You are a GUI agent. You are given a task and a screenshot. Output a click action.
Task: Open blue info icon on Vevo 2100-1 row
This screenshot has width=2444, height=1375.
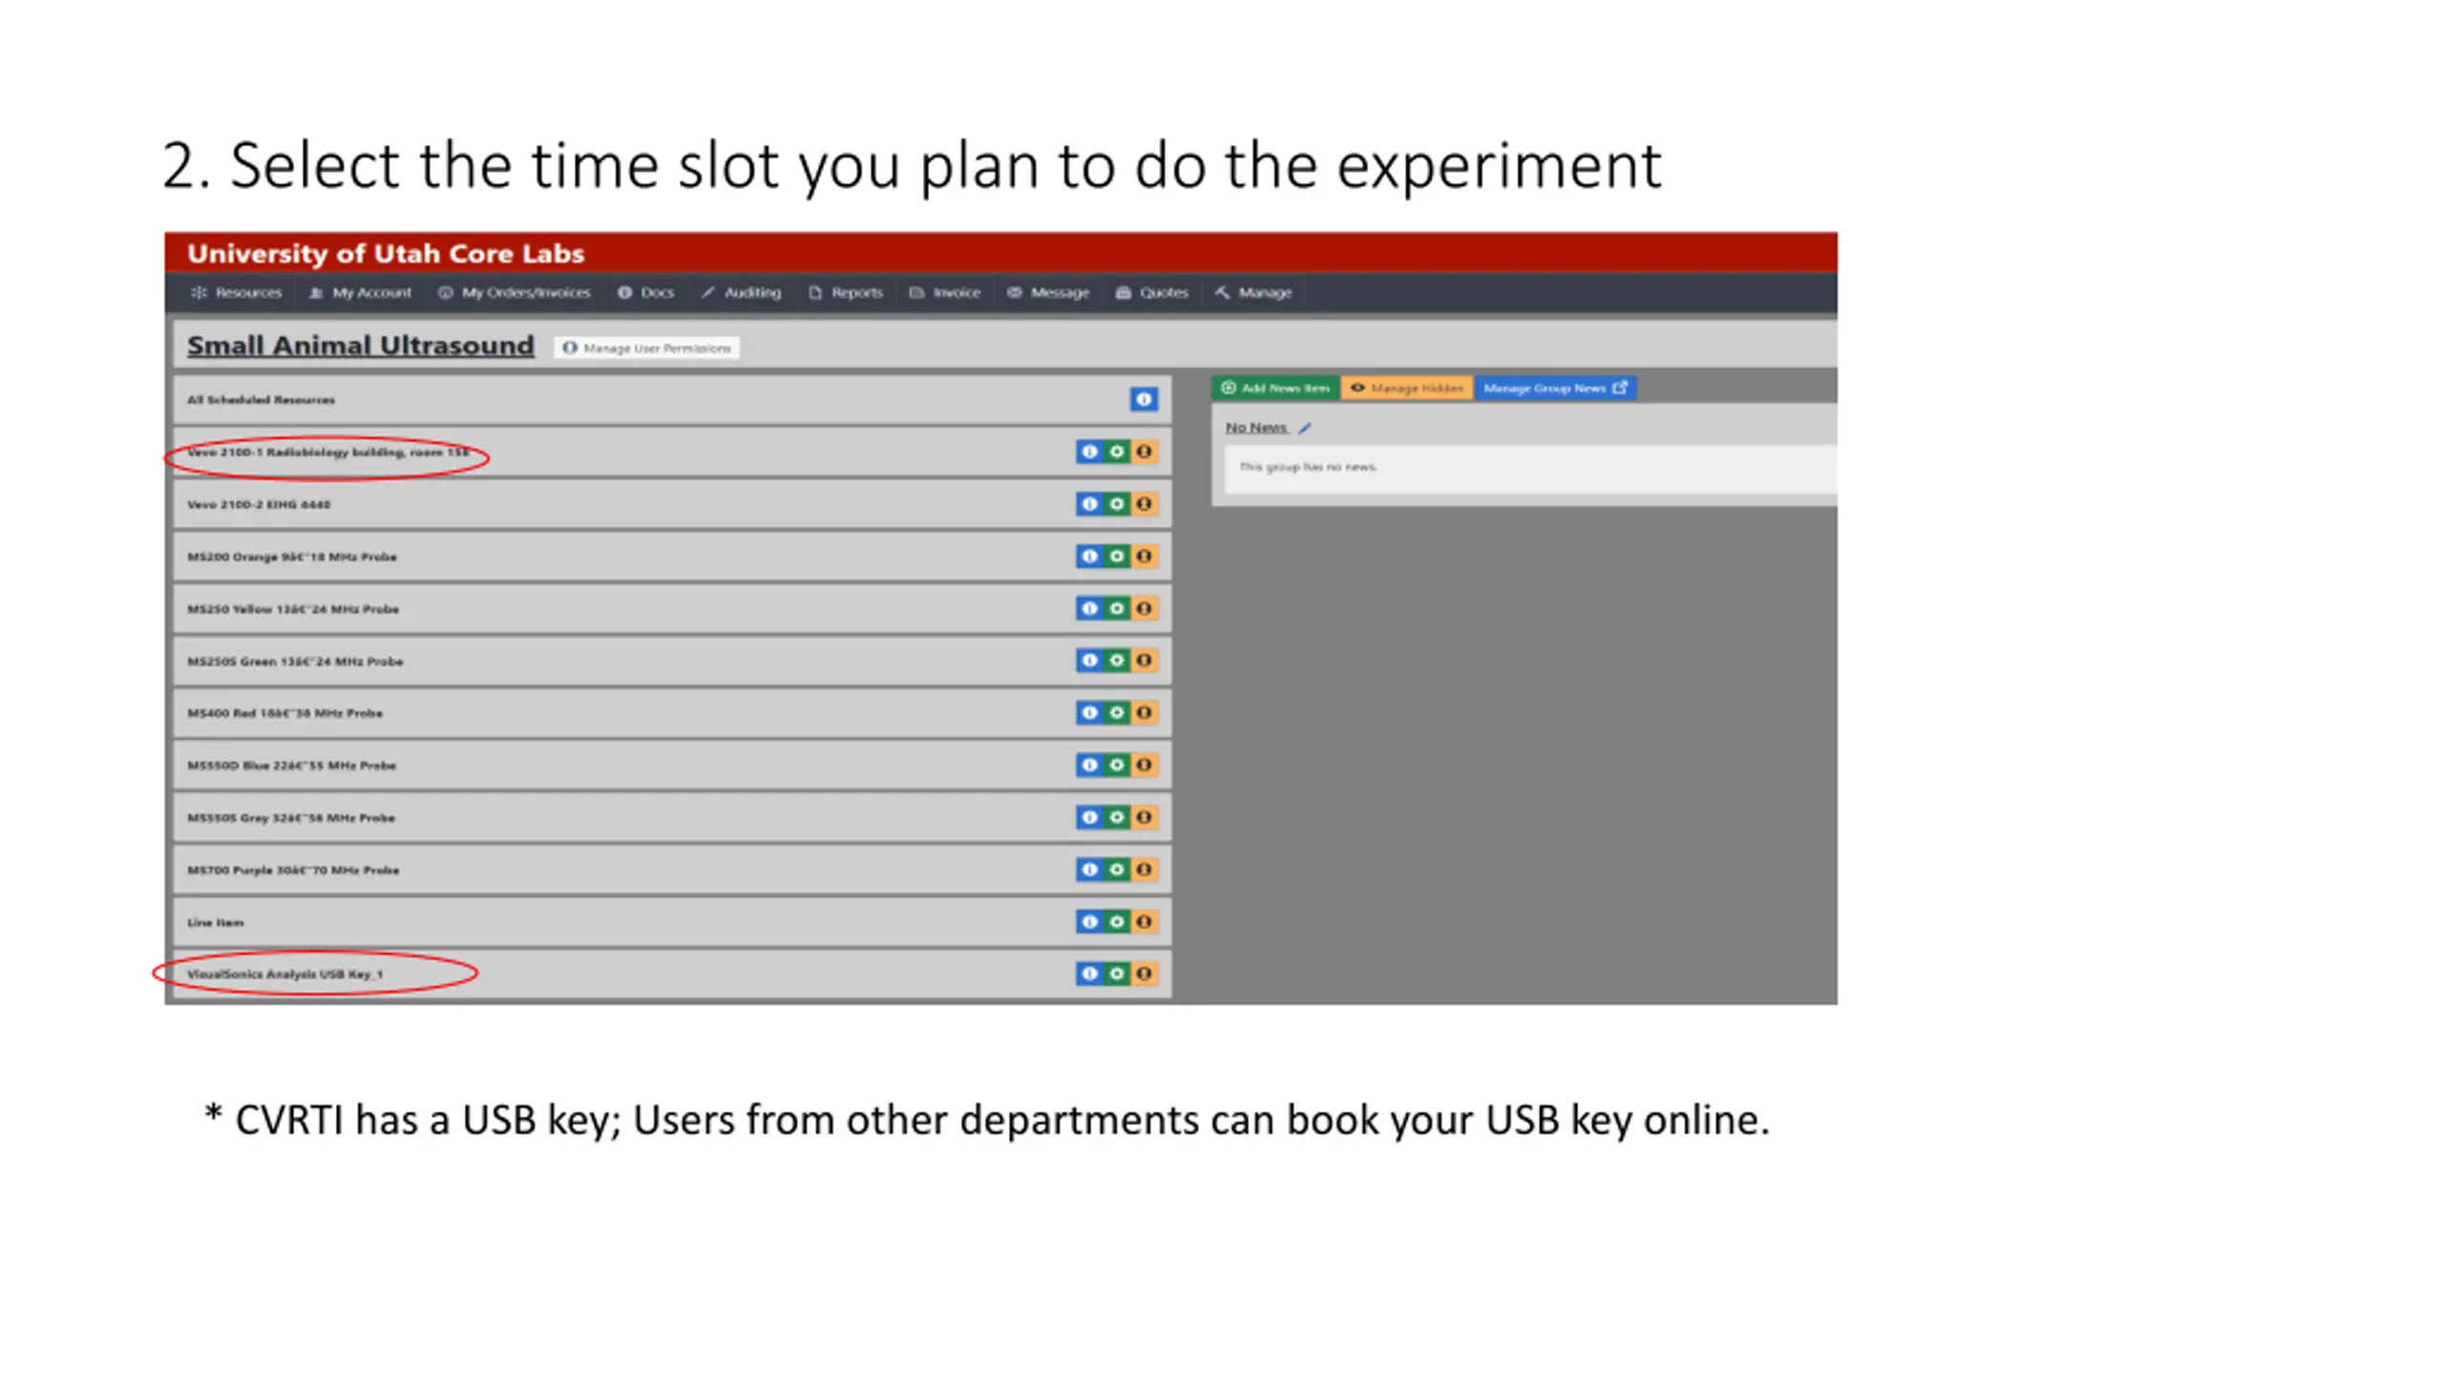click(x=1089, y=452)
